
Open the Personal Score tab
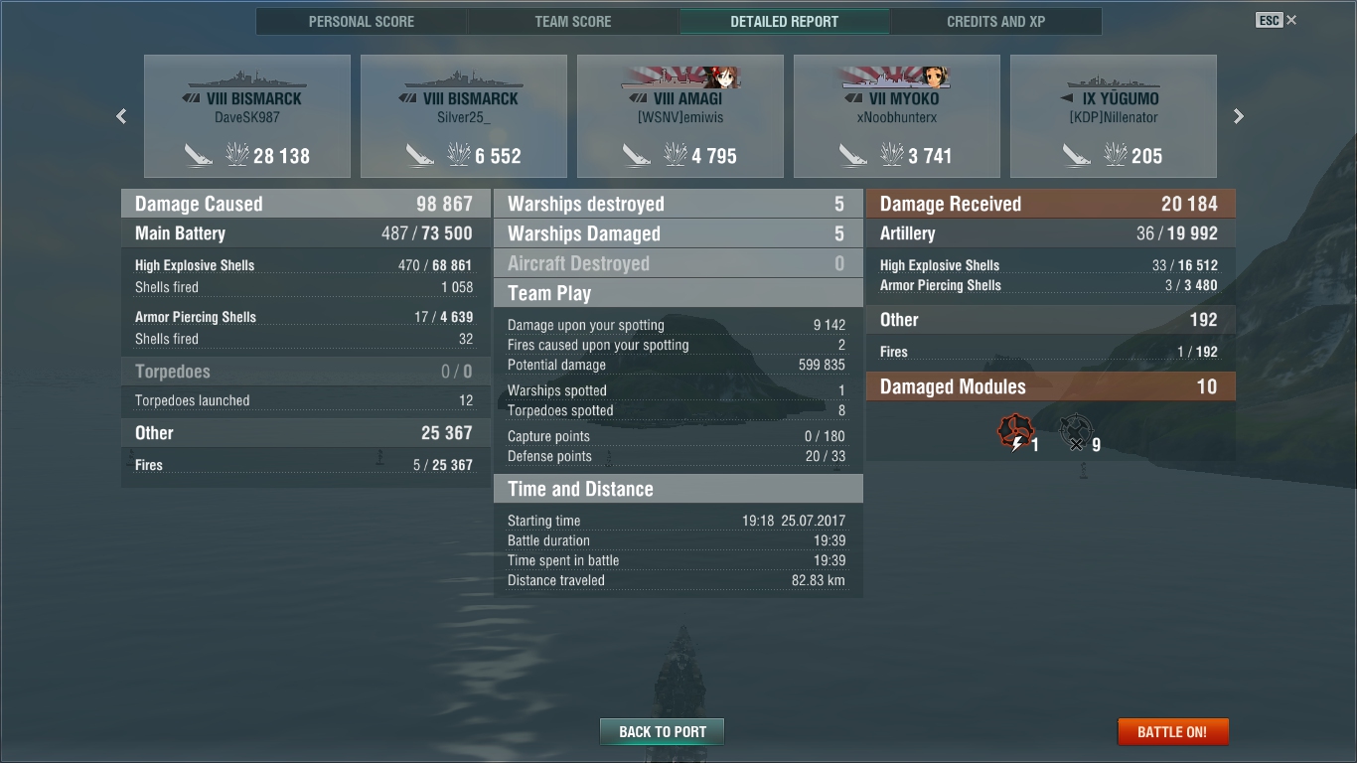[362, 21]
